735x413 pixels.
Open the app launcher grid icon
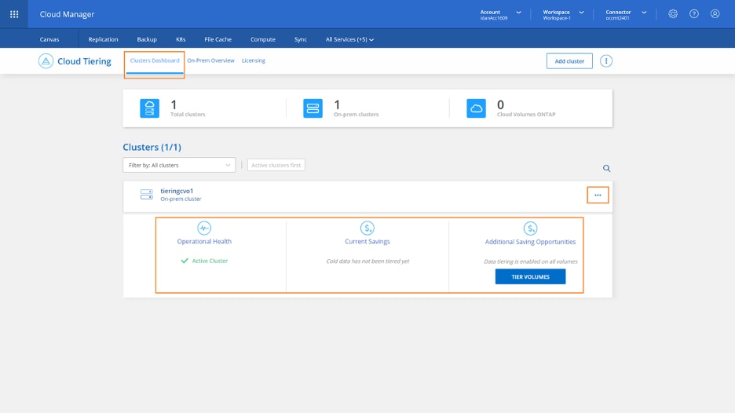(x=14, y=14)
